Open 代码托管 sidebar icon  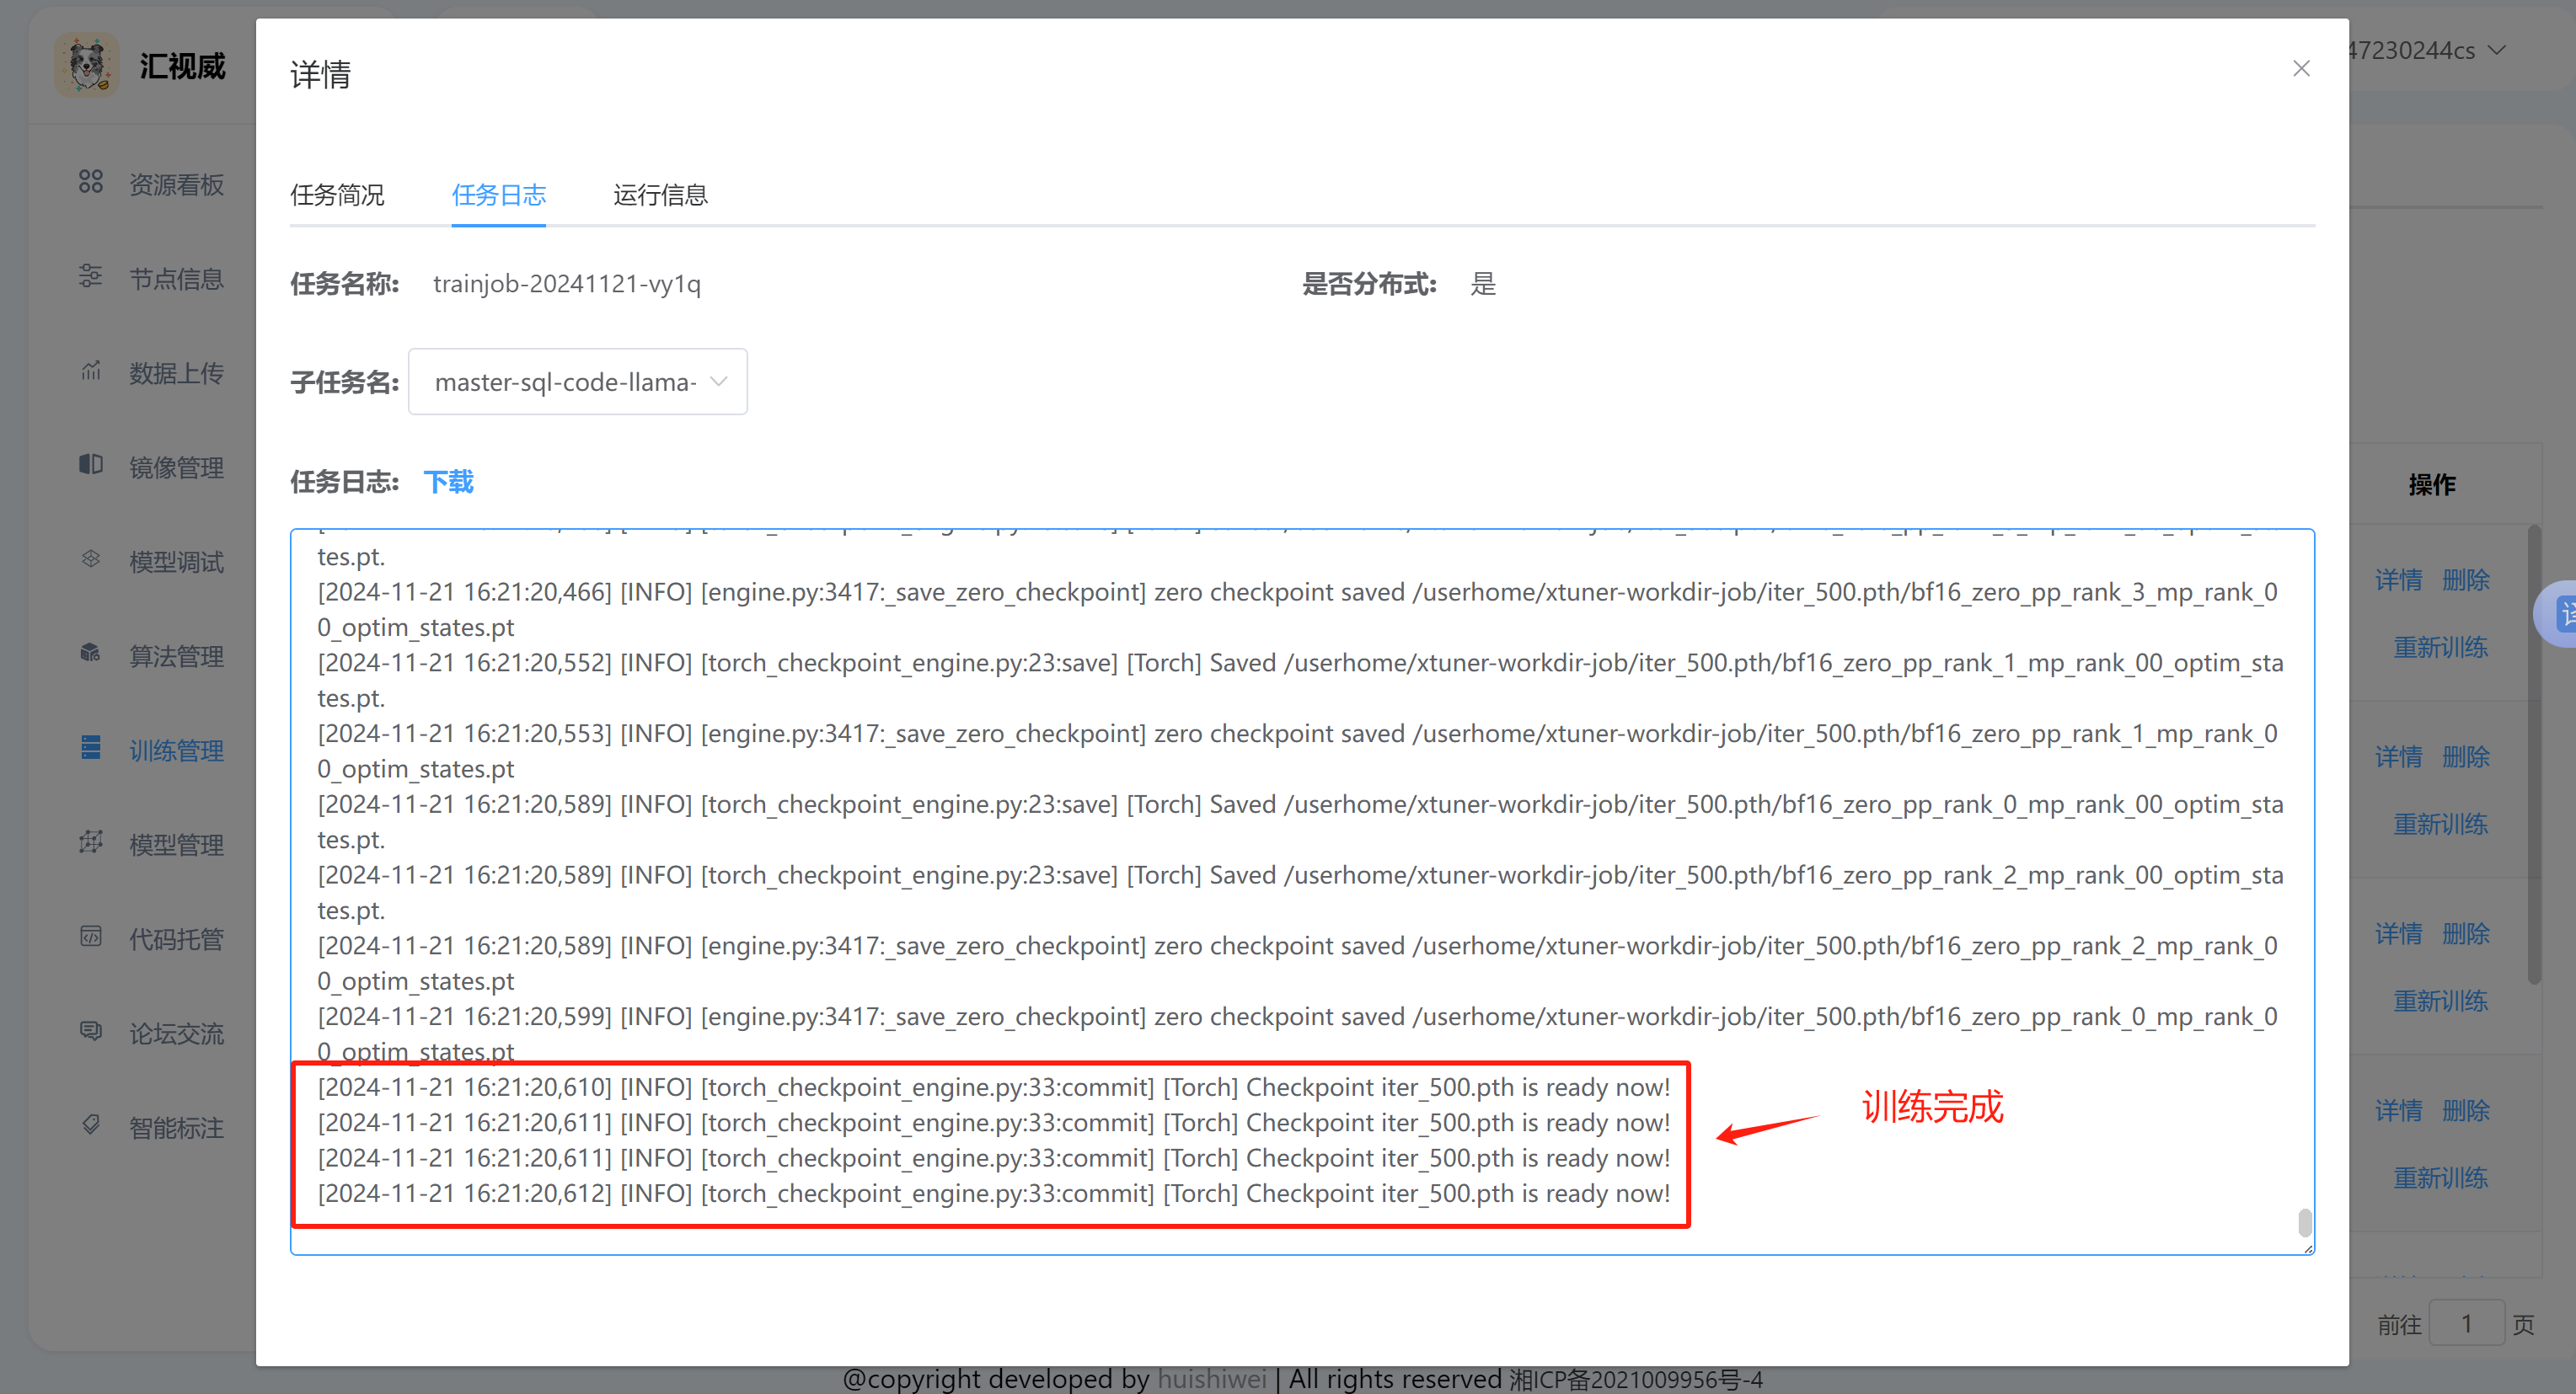(x=91, y=937)
